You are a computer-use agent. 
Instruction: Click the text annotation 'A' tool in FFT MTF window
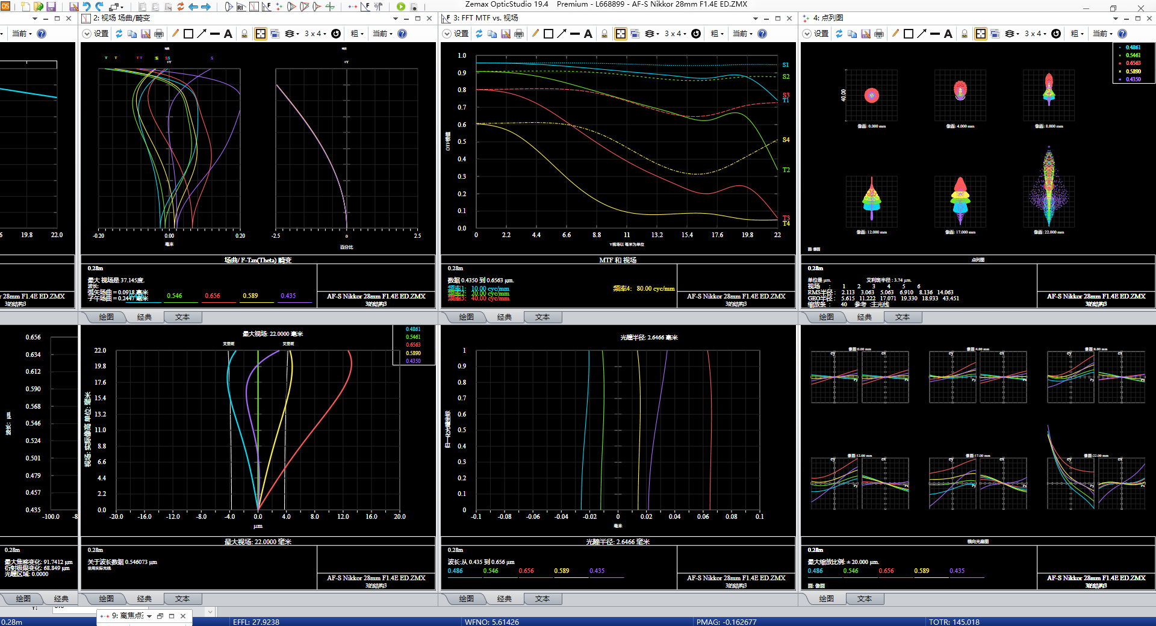[588, 34]
